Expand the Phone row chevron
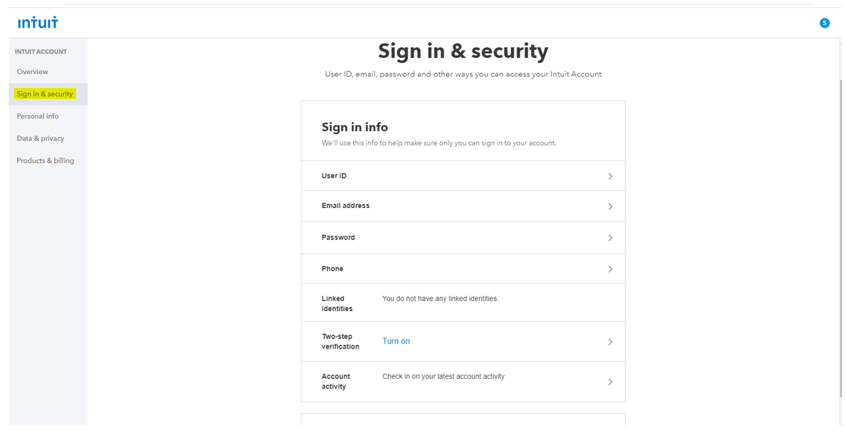Screen dimensions: 846x432 point(610,269)
